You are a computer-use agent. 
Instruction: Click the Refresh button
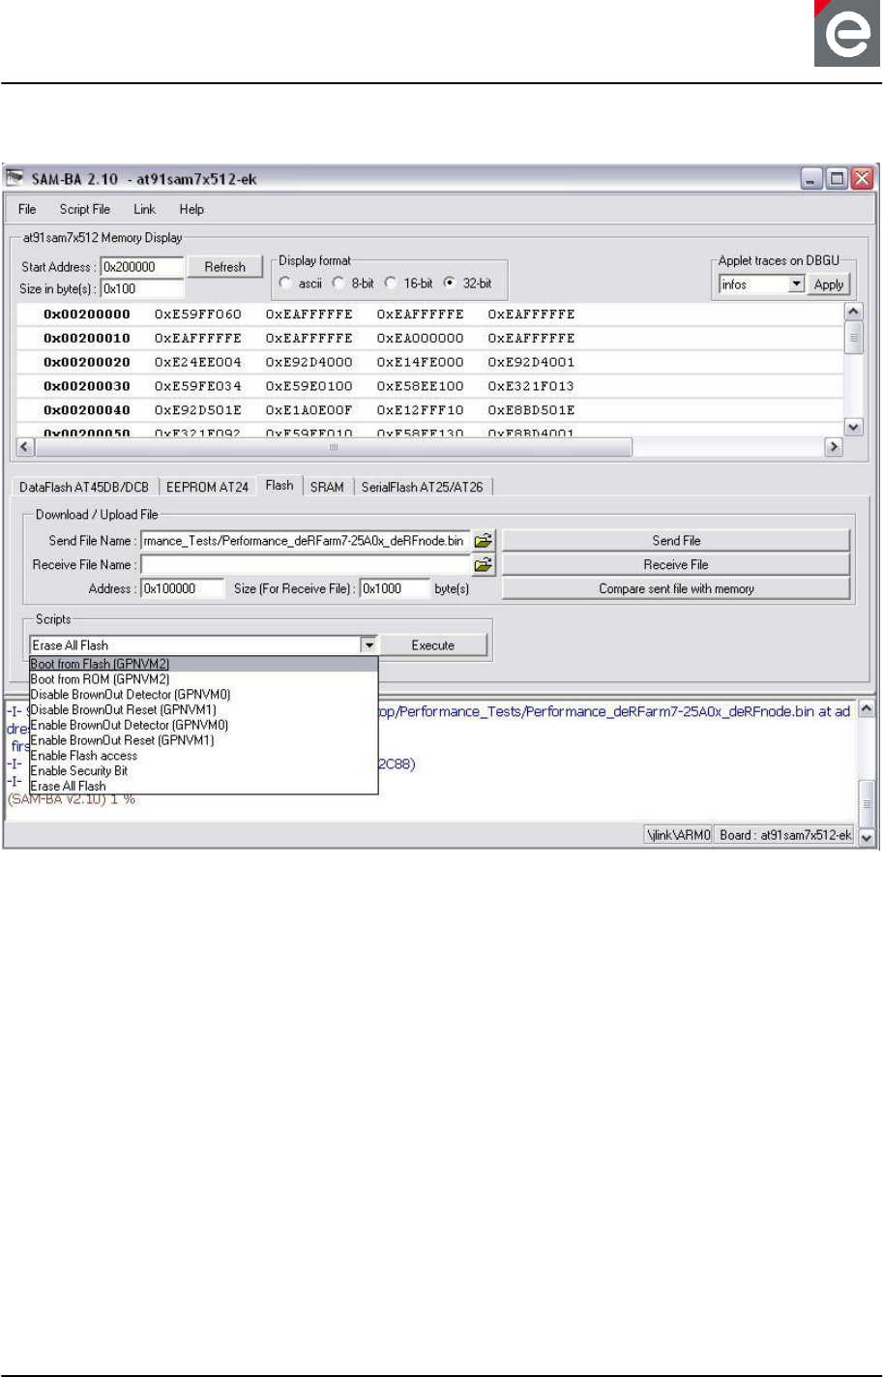(x=224, y=267)
